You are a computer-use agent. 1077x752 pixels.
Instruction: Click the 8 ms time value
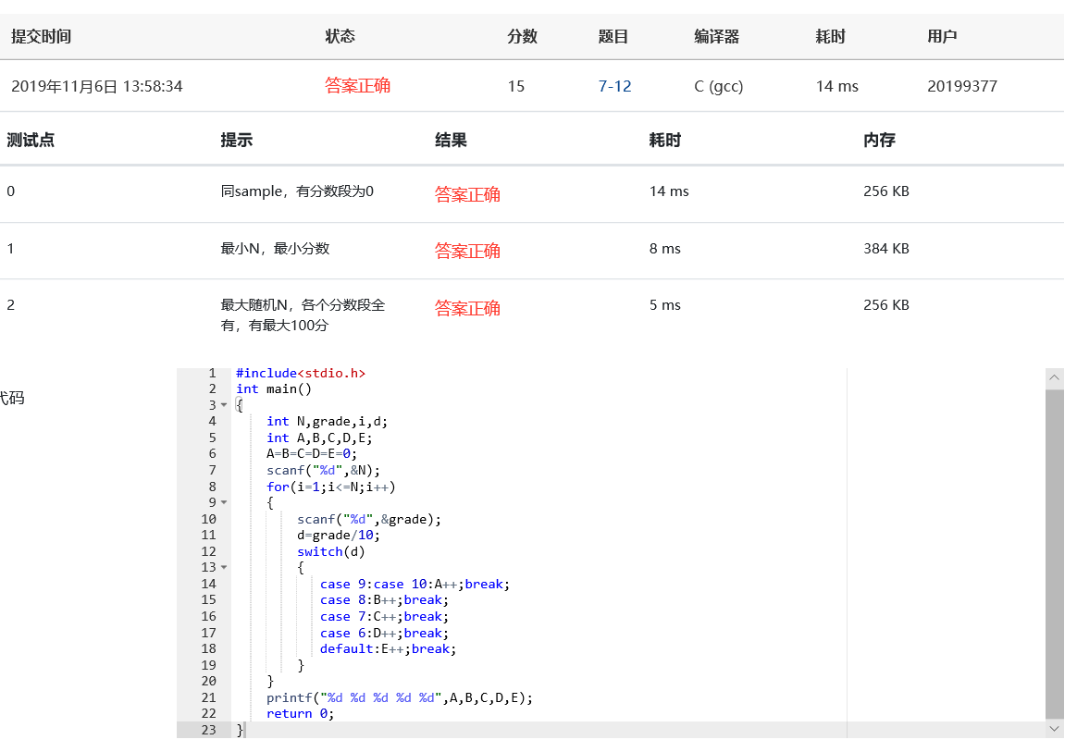click(665, 249)
